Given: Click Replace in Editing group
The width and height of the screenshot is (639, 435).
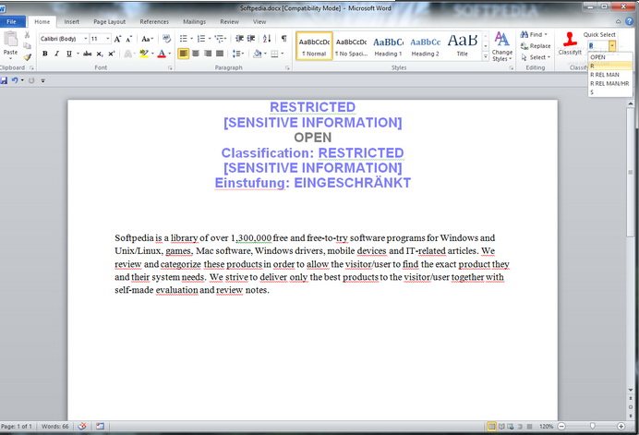Looking at the screenshot, I should coord(536,46).
